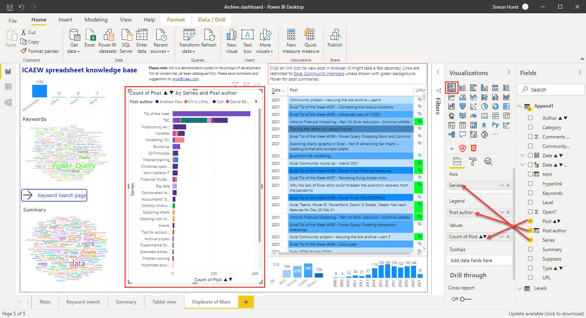This screenshot has height=318, width=586.
Task: Click the Update available link in status bar
Action: tap(546, 313)
